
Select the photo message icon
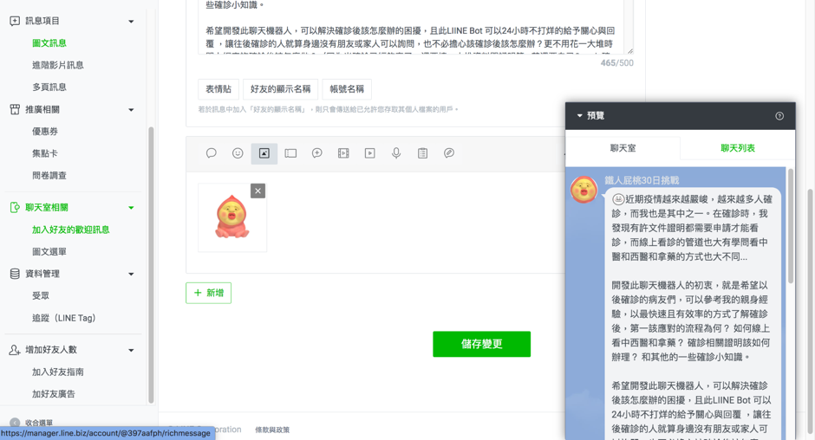[x=264, y=153]
